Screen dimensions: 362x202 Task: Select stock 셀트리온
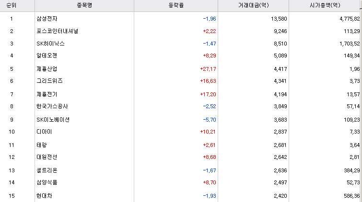47,170
